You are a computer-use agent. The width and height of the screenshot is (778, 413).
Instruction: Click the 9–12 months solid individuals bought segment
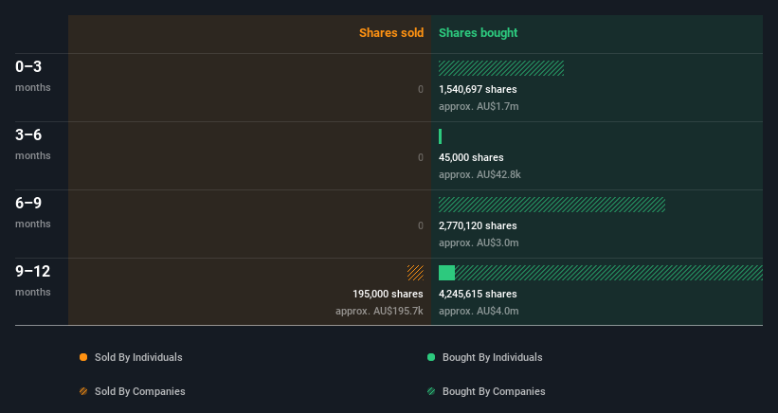point(446,273)
